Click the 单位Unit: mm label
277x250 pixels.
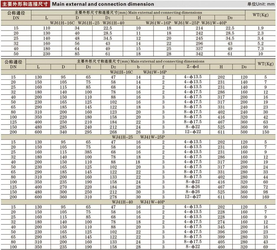tap(261, 4)
